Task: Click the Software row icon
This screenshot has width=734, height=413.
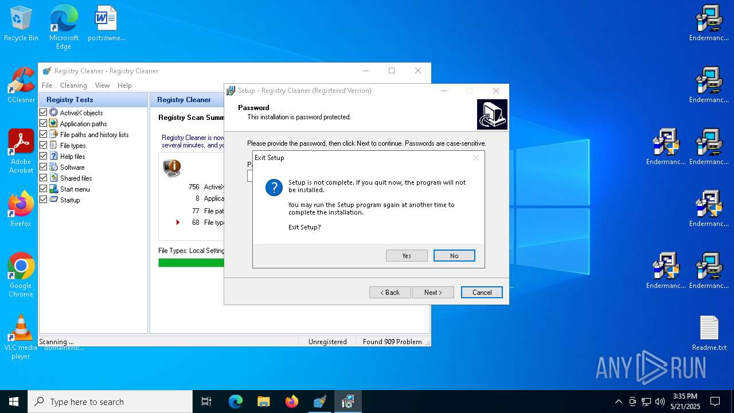Action: point(53,167)
